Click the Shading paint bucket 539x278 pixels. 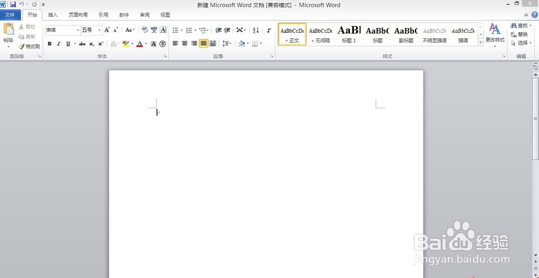241,43
